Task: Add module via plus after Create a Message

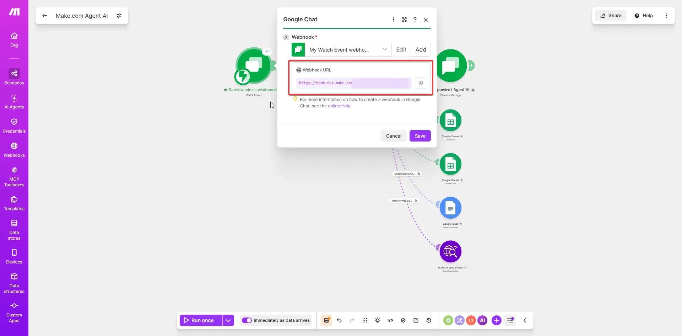Action: tap(471, 65)
